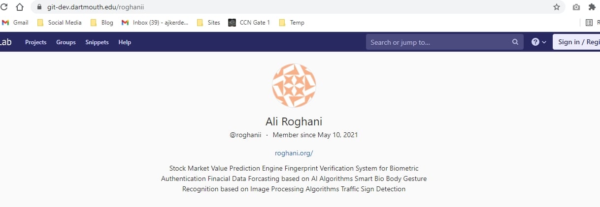Image resolution: width=600 pixels, height=207 pixels.
Task: Click Ali Roghani's profile avatar
Action: tap(294, 86)
